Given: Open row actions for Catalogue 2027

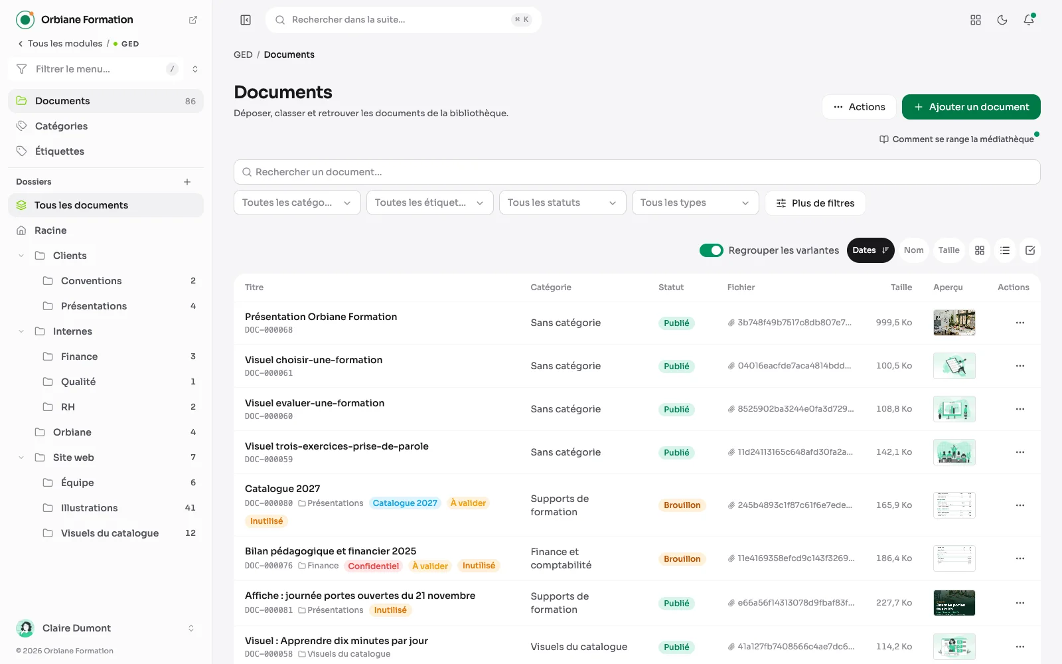Looking at the screenshot, I should 1020,505.
